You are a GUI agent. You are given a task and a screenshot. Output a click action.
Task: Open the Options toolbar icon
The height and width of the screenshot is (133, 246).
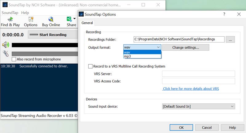tap(30, 22)
